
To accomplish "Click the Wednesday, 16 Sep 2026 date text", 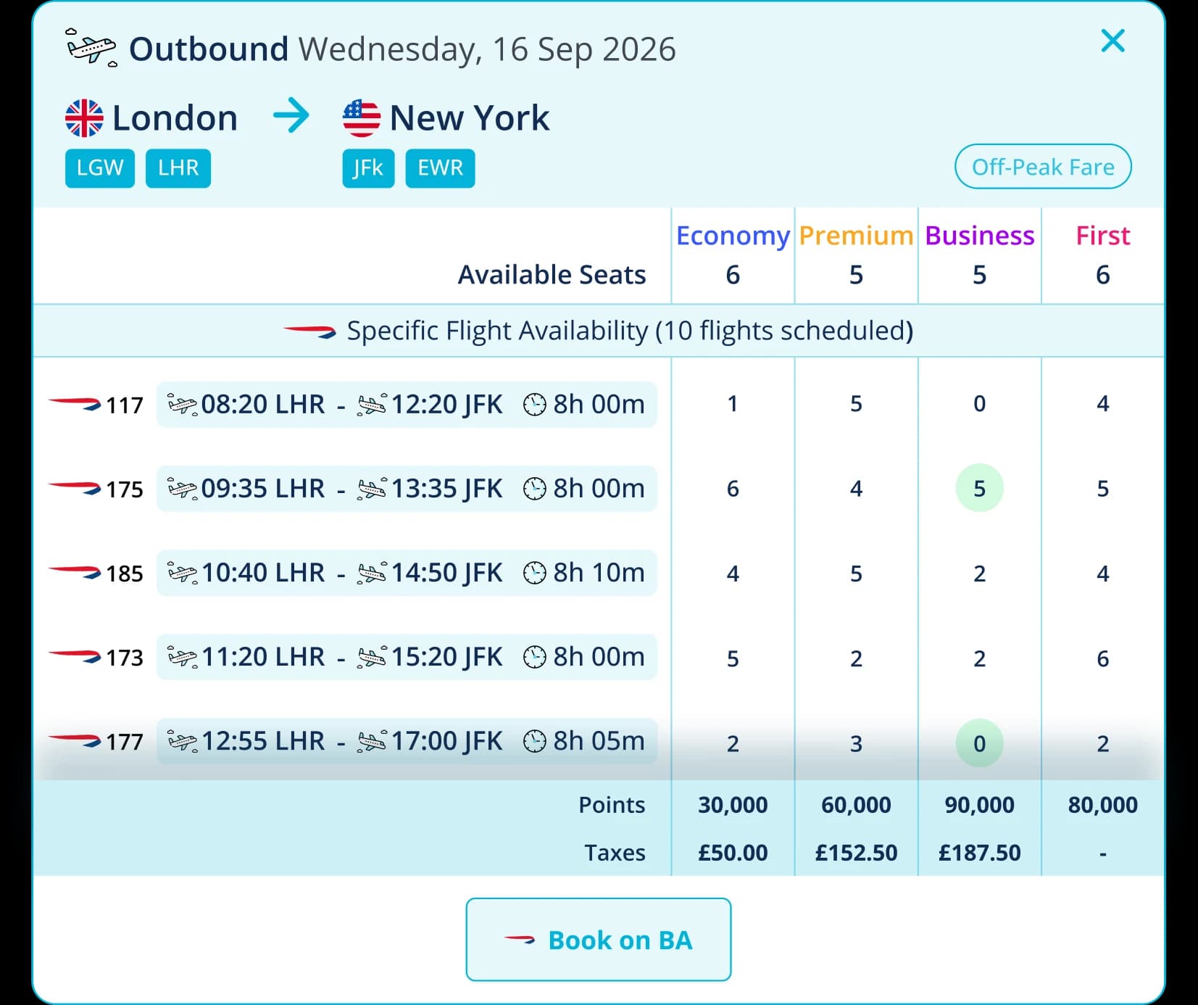I will click(x=487, y=49).
